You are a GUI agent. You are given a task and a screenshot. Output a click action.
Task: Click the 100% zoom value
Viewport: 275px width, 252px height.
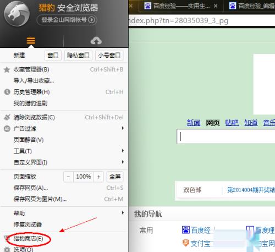(x=84, y=177)
